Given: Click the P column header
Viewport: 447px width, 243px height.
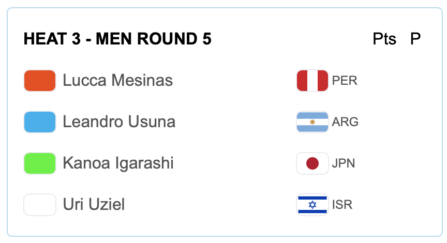Looking at the screenshot, I should (415, 39).
